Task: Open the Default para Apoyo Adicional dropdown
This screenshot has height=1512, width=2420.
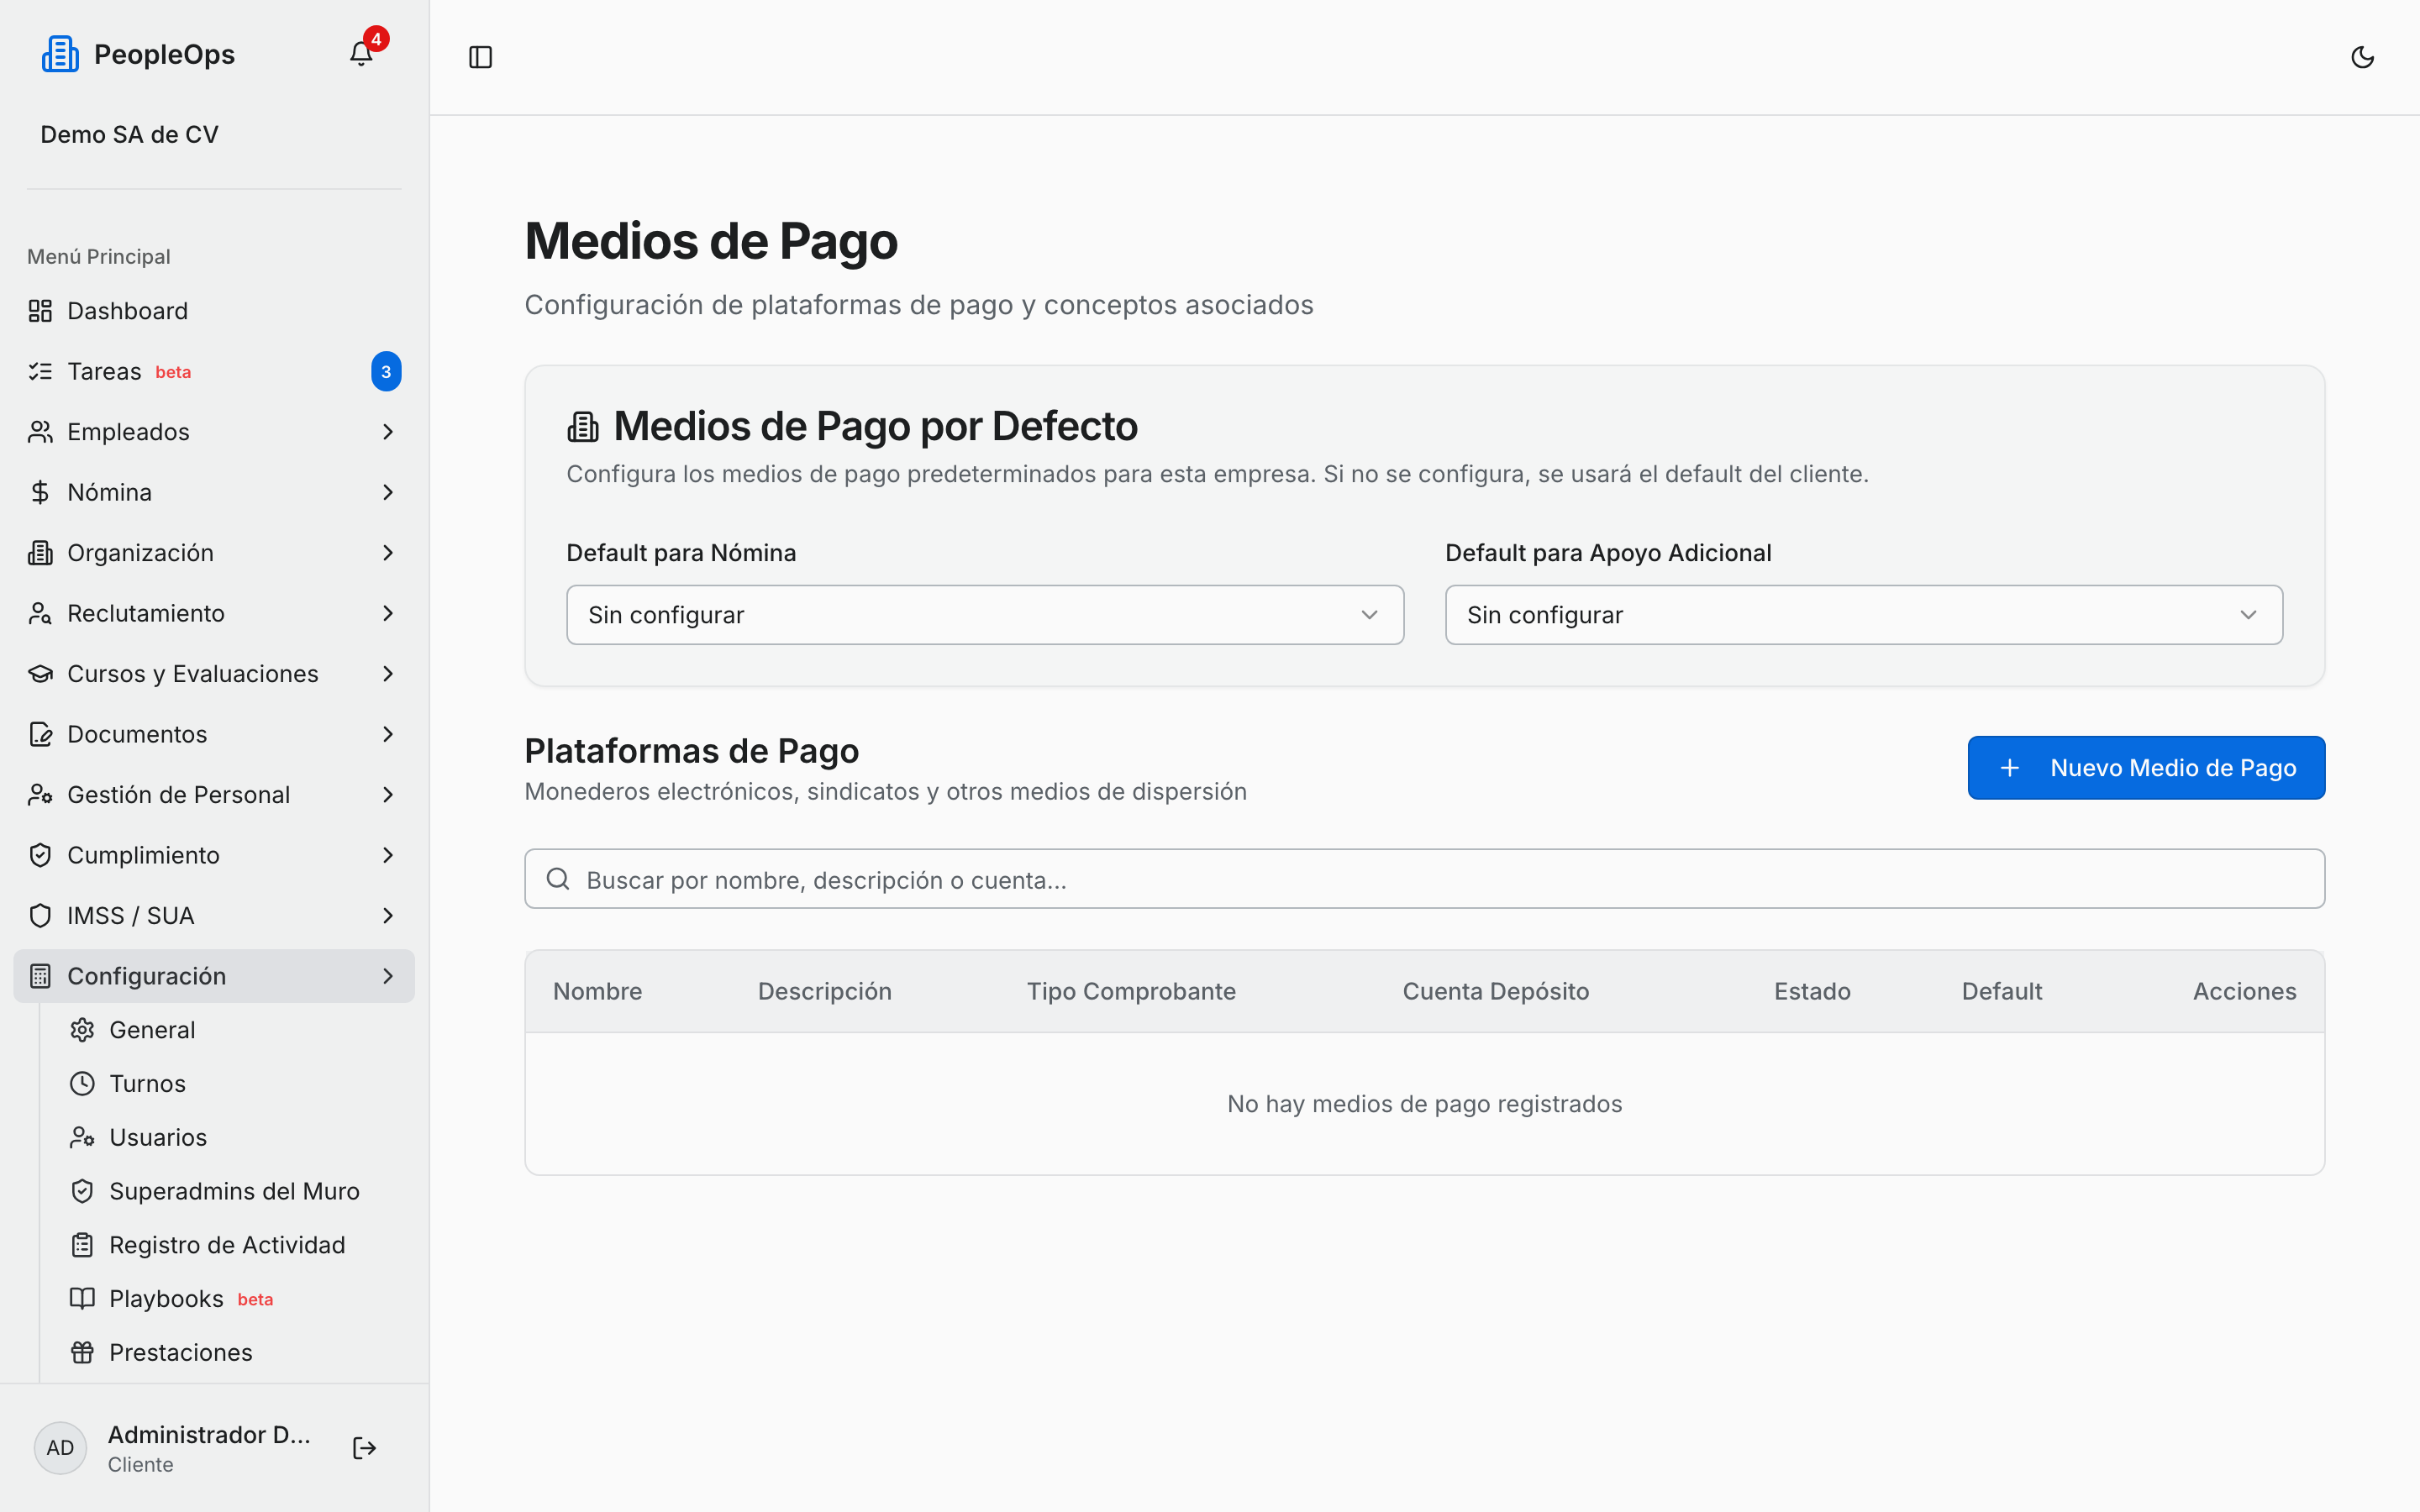Action: 1864,615
